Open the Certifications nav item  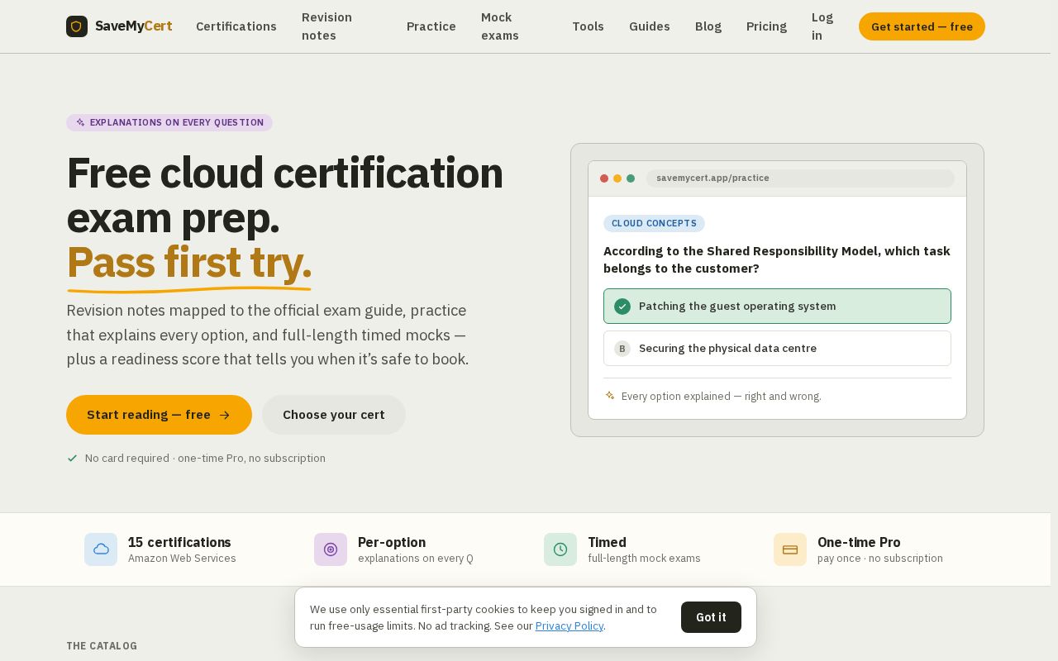point(236,26)
